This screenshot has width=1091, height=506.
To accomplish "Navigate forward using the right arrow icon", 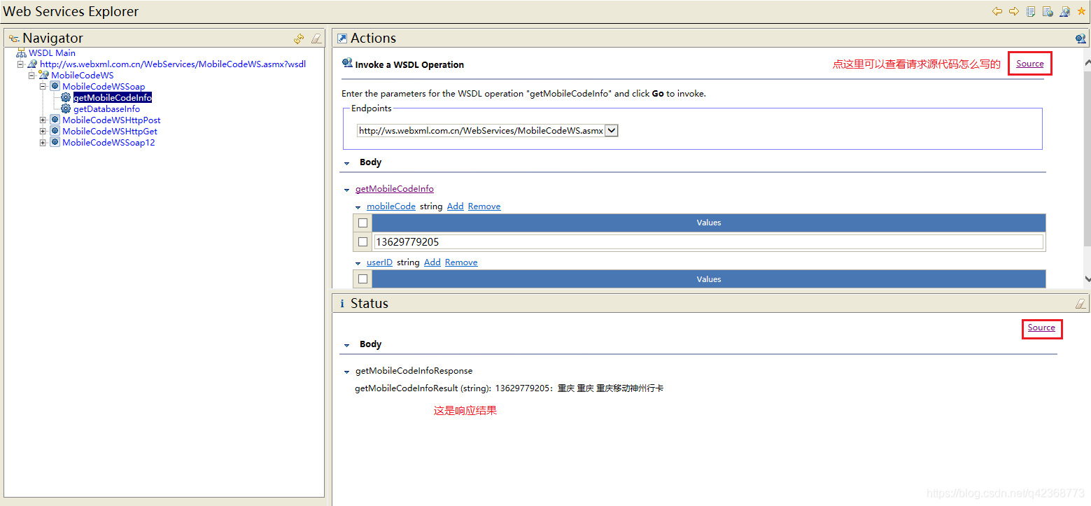I will pyautogui.click(x=1014, y=11).
